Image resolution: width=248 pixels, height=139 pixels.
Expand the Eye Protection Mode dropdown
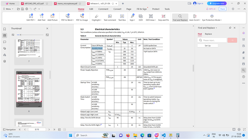tap(221, 20)
